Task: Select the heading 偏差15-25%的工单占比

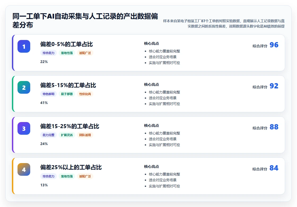Action: (x=70, y=126)
